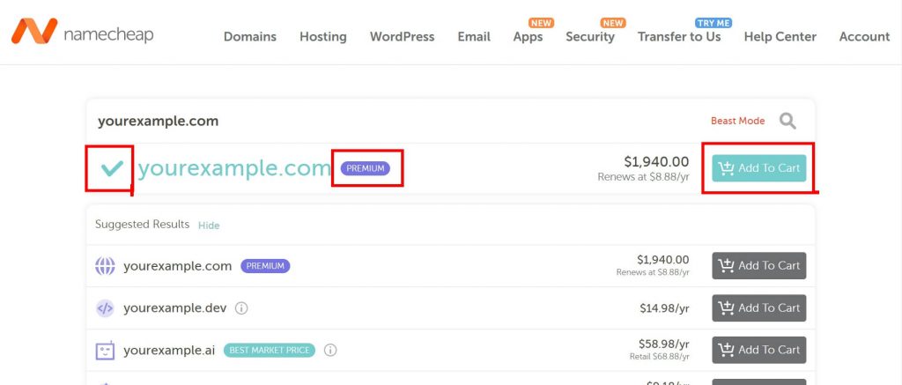Click the teal availability checkmark icon
This screenshot has width=902, height=385.
click(x=112, y=168)
